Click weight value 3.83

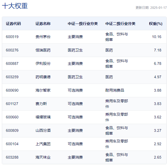[x=158, y=104]
